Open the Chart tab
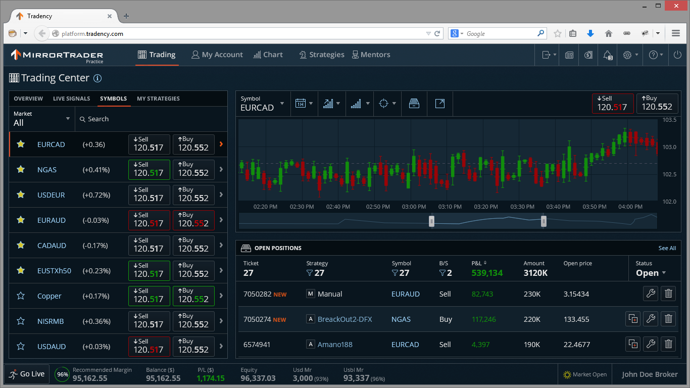Screen dimensions: 690x388 tap(268, 55)
